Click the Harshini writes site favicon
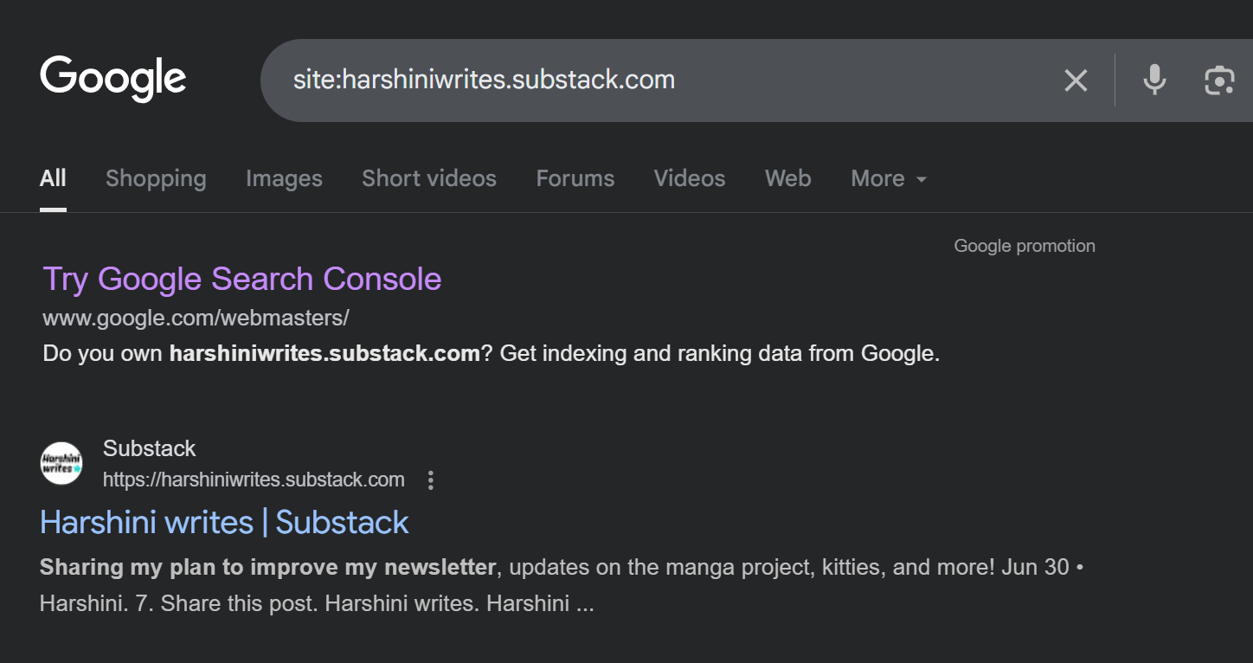This screenshot has height=663, width=1253. click(x=61, y=463)
